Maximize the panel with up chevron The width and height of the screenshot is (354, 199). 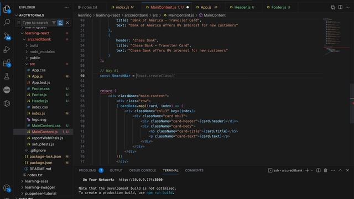(340, 170)
